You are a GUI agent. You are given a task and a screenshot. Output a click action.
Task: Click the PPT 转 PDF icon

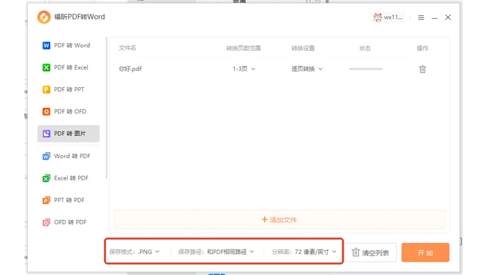[x=46, y=200]
